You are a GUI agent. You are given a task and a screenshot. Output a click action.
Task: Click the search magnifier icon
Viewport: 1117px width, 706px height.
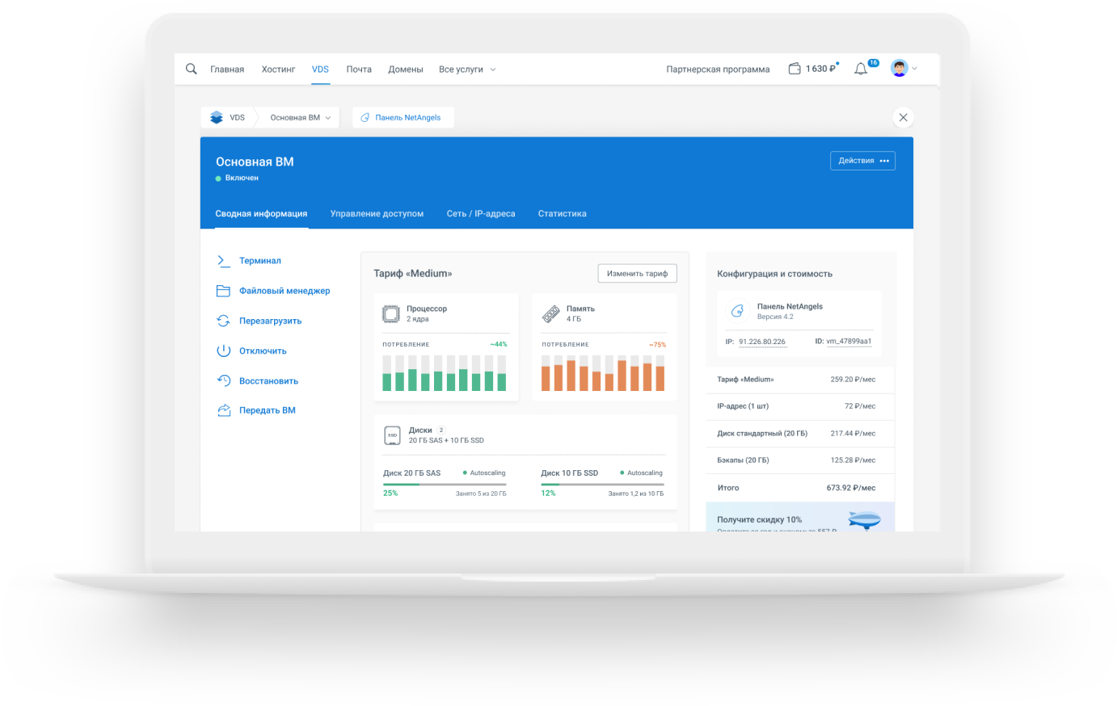[x=192, y=69]
